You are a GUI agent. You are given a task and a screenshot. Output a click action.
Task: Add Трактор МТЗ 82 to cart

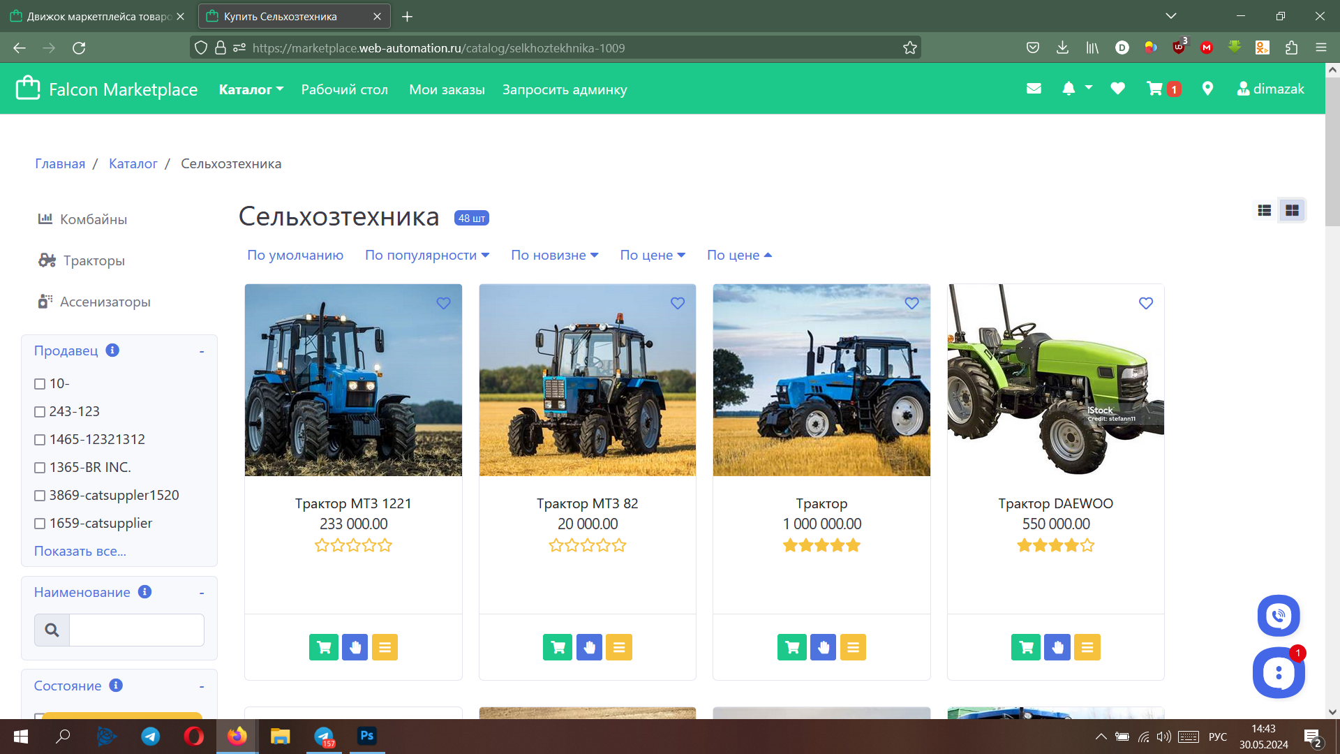(x=558, y=647)
